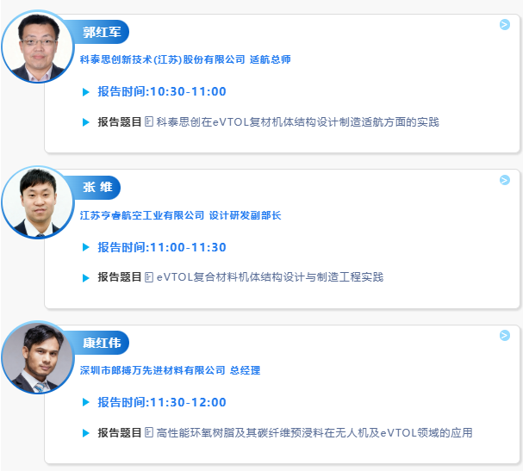Open 张维's speaker portrait photo
The width and height of the screenshot is (529, 471).
click(37, 202)
